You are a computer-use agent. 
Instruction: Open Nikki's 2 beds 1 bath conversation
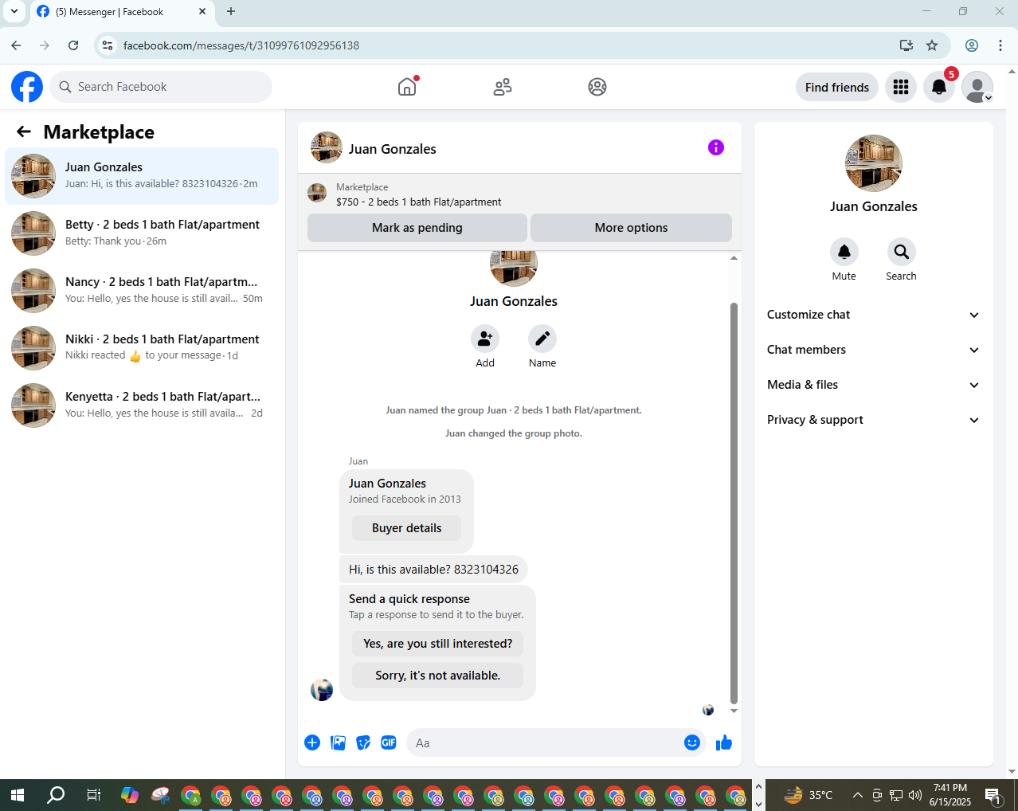tap(143, 347)
